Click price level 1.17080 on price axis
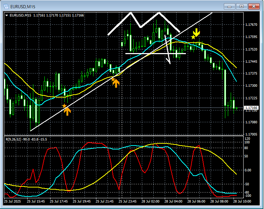 (251, 122)
